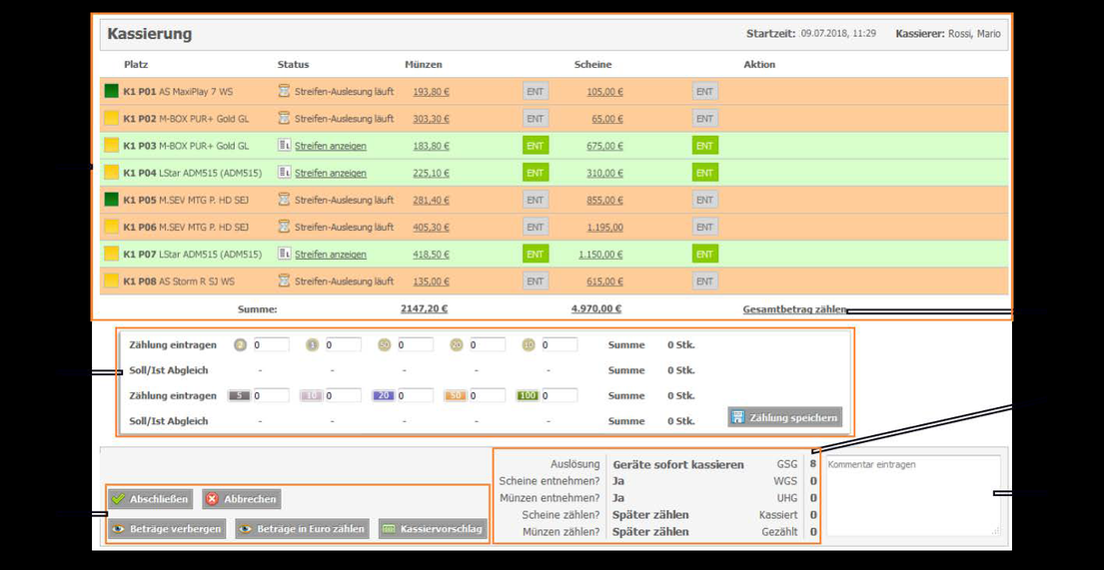
Task: Click the 1 euro coin icon
Action: click(313, 345)
